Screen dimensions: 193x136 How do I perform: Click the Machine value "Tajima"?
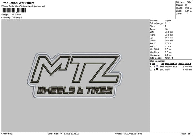[x=168, y=21]
